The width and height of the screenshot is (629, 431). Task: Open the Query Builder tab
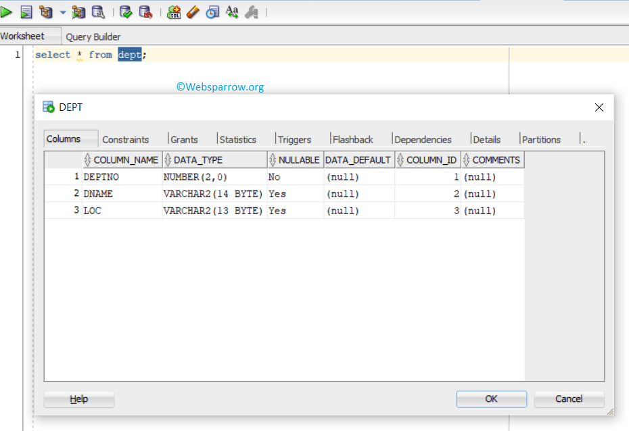(93, 36)
